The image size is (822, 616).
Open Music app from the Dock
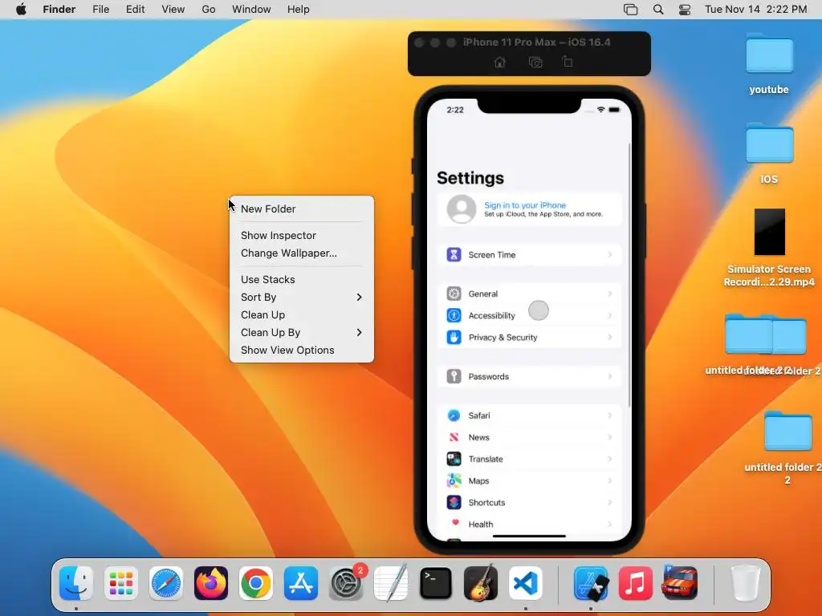636,583
